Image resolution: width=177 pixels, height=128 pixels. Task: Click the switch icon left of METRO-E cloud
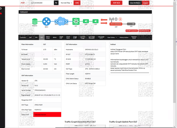point(56,22)
